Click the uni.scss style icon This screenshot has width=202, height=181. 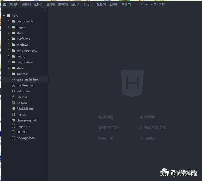[13, 97]
